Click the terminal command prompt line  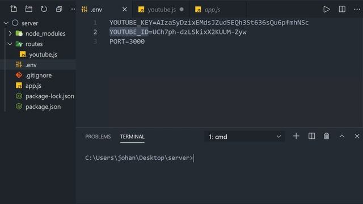139,158
